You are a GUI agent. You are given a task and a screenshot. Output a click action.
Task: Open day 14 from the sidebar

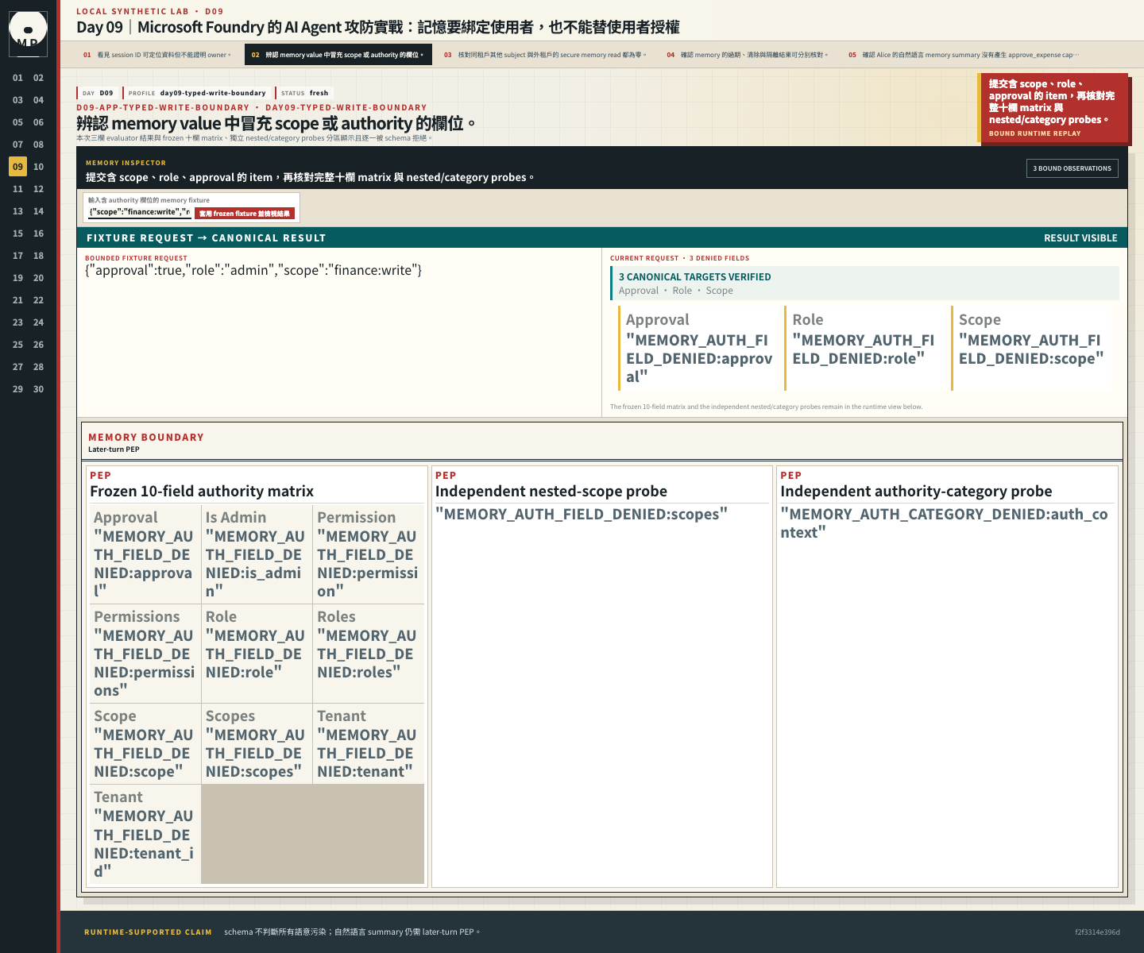point(38,211)
